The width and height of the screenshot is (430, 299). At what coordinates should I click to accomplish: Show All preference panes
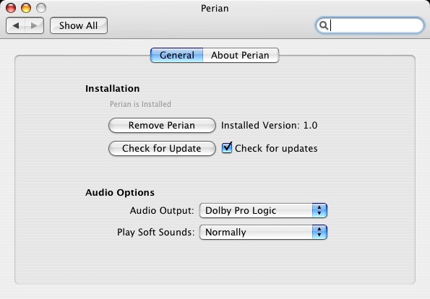click(x=79, y=26)
